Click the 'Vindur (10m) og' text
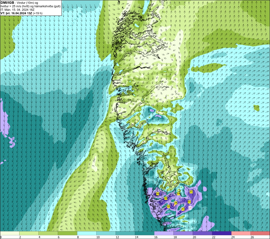The image size is (270, 239). pos(27,3)
